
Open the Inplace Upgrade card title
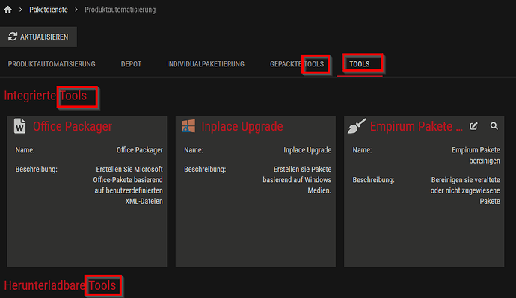click(242, 126)
